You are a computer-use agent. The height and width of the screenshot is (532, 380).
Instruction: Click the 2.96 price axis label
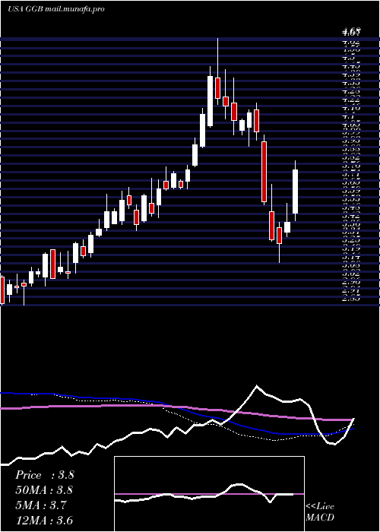(351, 282)
